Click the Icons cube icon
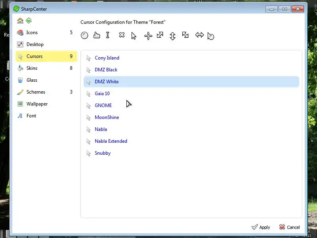Viewport: 317px width, 238px height. coord(20,33)
